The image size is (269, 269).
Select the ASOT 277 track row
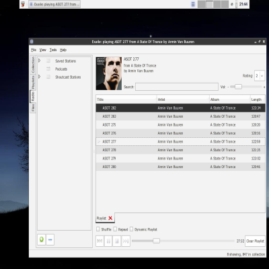pyautogui.click(x=181, y=141)
